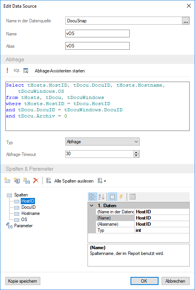Select the Parameter tree node
The width and height of the screenshot is (195, 290).
23,226
